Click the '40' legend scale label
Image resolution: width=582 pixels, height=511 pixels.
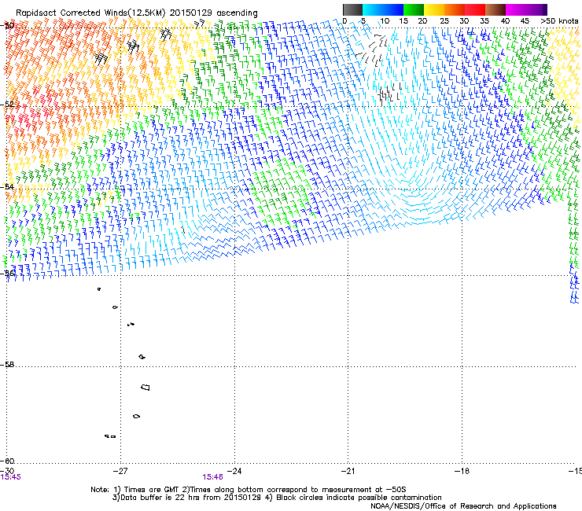505,21
